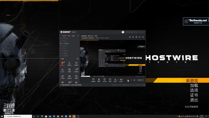
Task: Select the 全屏 1 source row
Action: coord(69,44)
